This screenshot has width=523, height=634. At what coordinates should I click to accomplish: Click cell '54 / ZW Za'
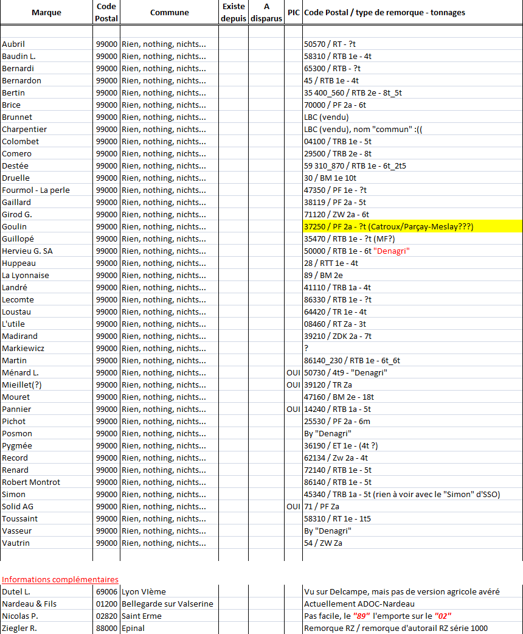413,543
